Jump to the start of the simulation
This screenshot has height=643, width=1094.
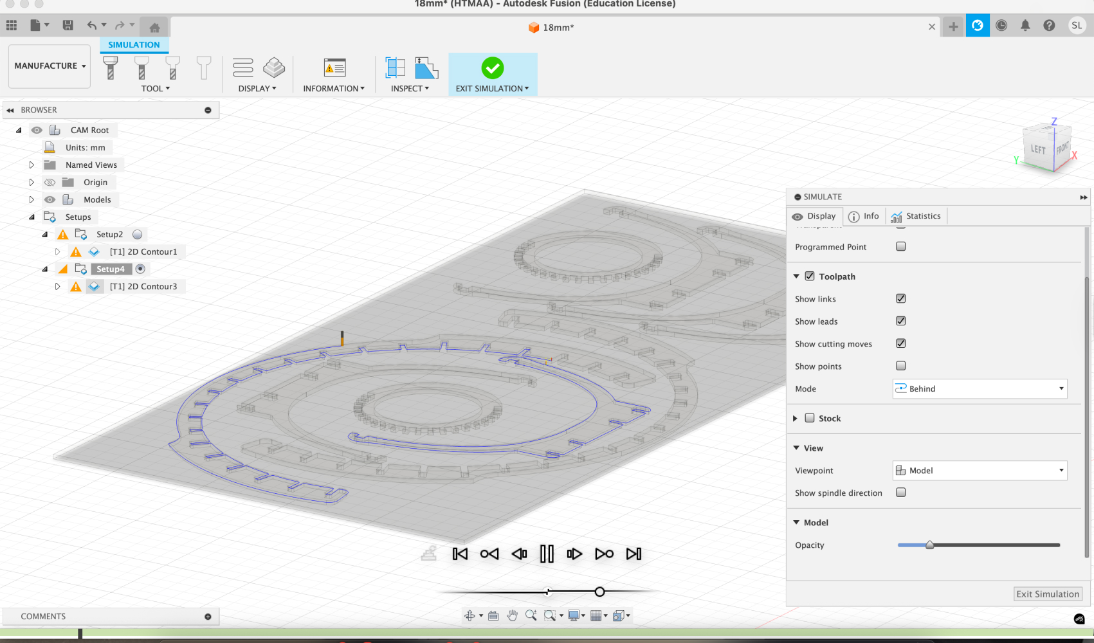tap(460, 554)
